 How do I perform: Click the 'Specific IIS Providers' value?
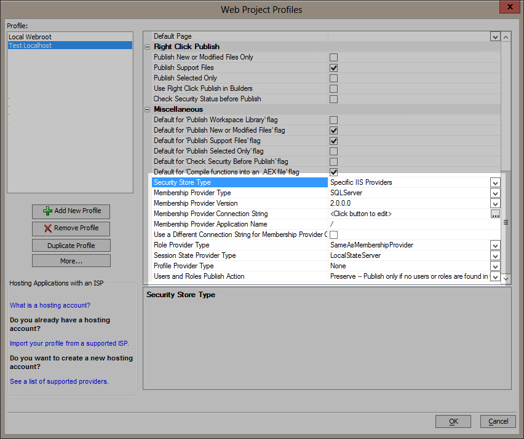coord(361,182)
